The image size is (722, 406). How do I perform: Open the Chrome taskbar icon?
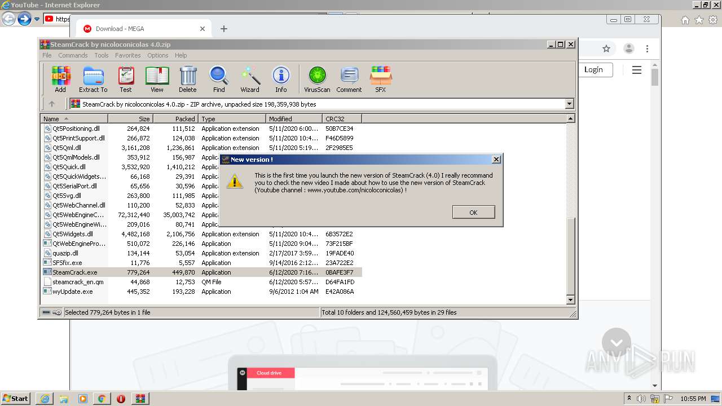coord(102,399)
